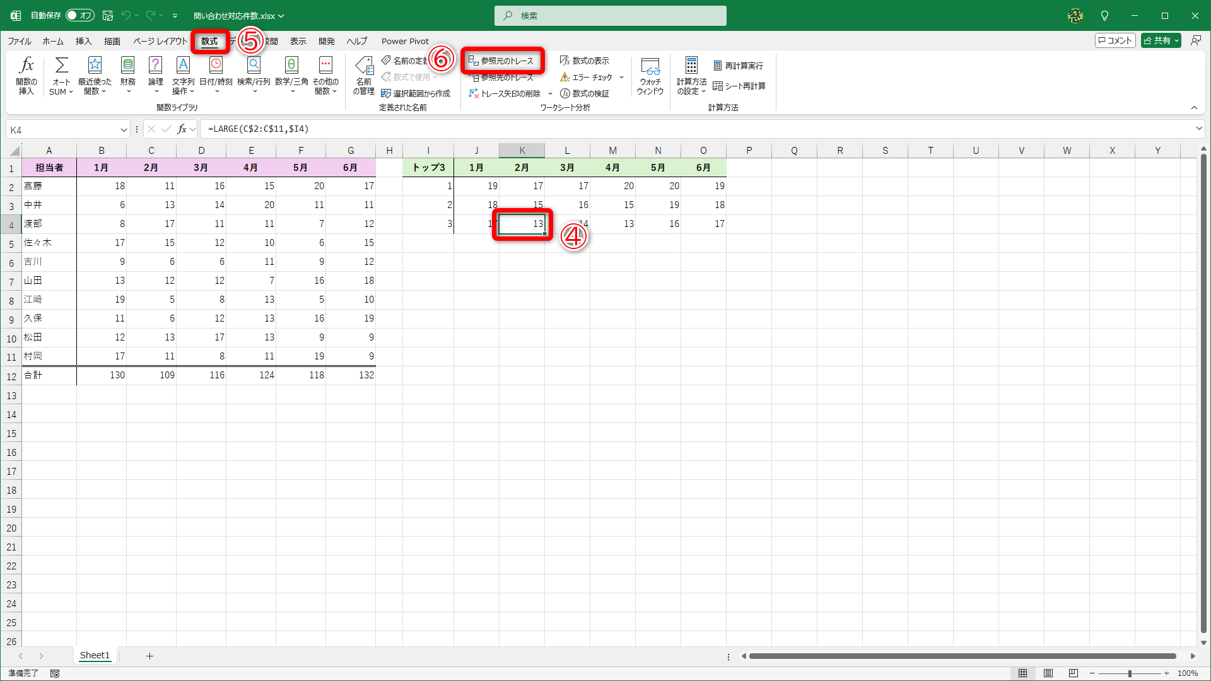Click Evaluate Formula (数式の検証)

[585, 93]
